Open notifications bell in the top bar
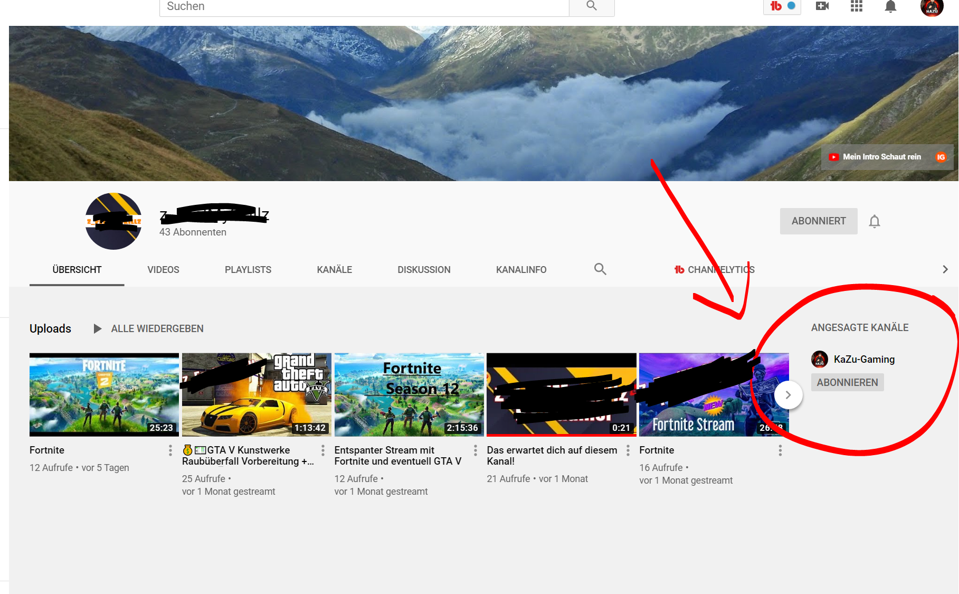Screen dimensions: 959x594 click(x=890, y=6)
